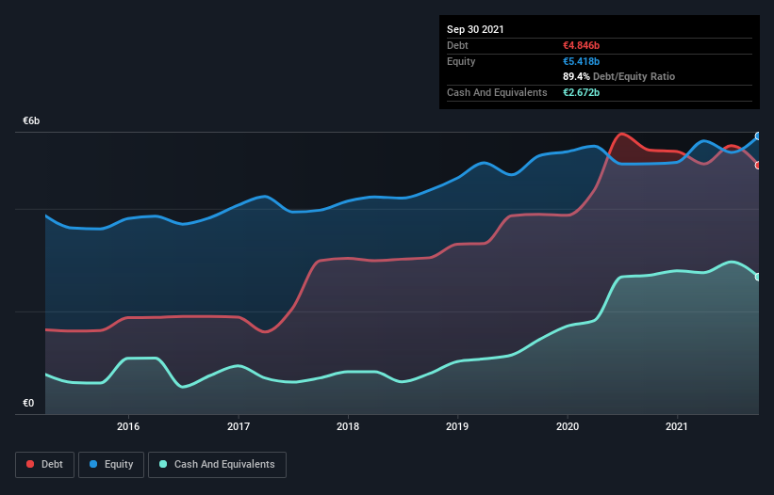Click the 2019 x-axis label
Screen dimensions: 774x495
click(x=457, y=426)
